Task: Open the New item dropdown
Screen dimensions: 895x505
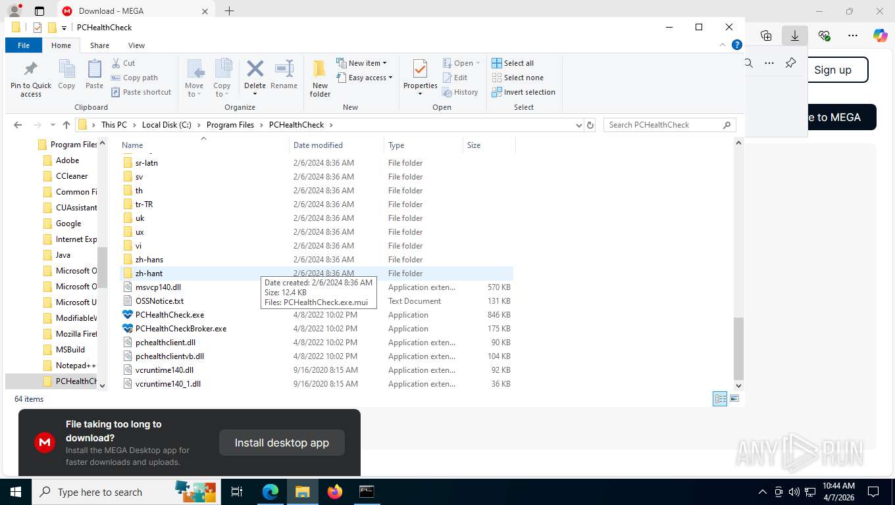Action: (361, 63)
